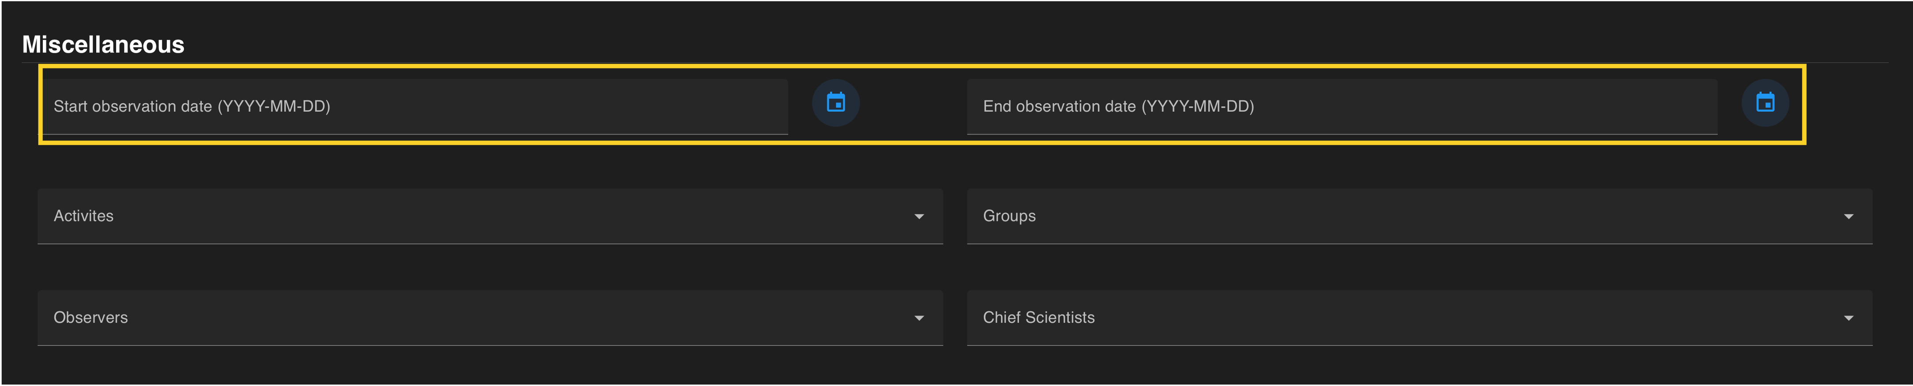This screenshot has width=1913, height=386.
Task: Click the "End observation date (YYYY-MM-DD)" placeholder text
Action: 1118,106
